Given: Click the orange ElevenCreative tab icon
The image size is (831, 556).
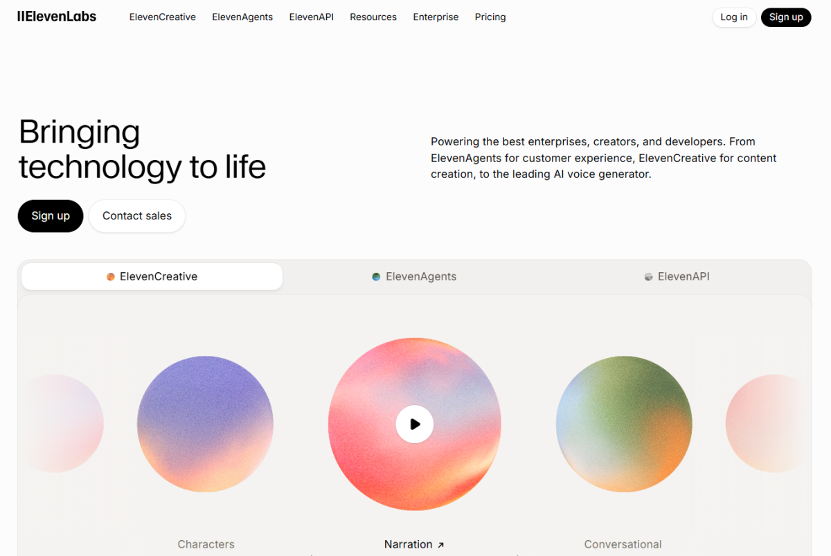Looking at the screenshot, I should (111, 276).
